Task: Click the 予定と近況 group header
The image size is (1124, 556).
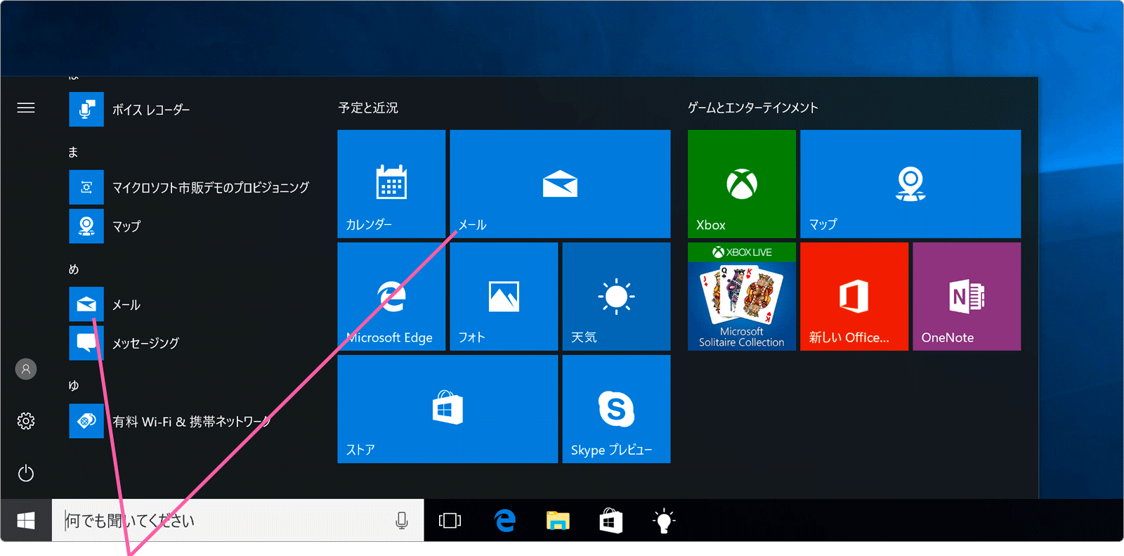Action: pos(368,108)
